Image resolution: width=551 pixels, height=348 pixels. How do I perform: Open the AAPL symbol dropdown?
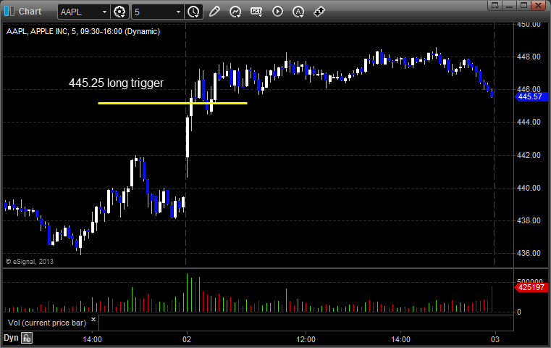pos(104,12)
